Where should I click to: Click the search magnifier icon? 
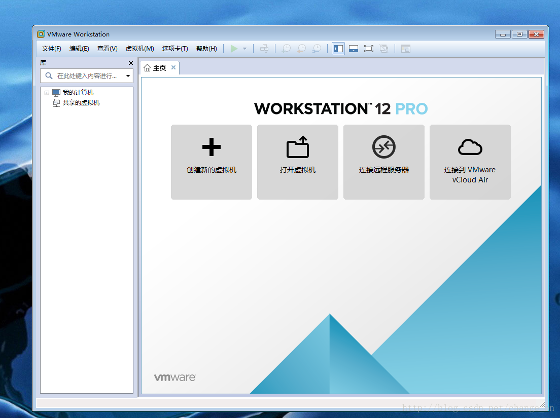pos(49,75)
